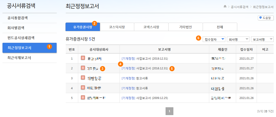
Task: Click the 공시대상회사 column header
Action: 99,49
